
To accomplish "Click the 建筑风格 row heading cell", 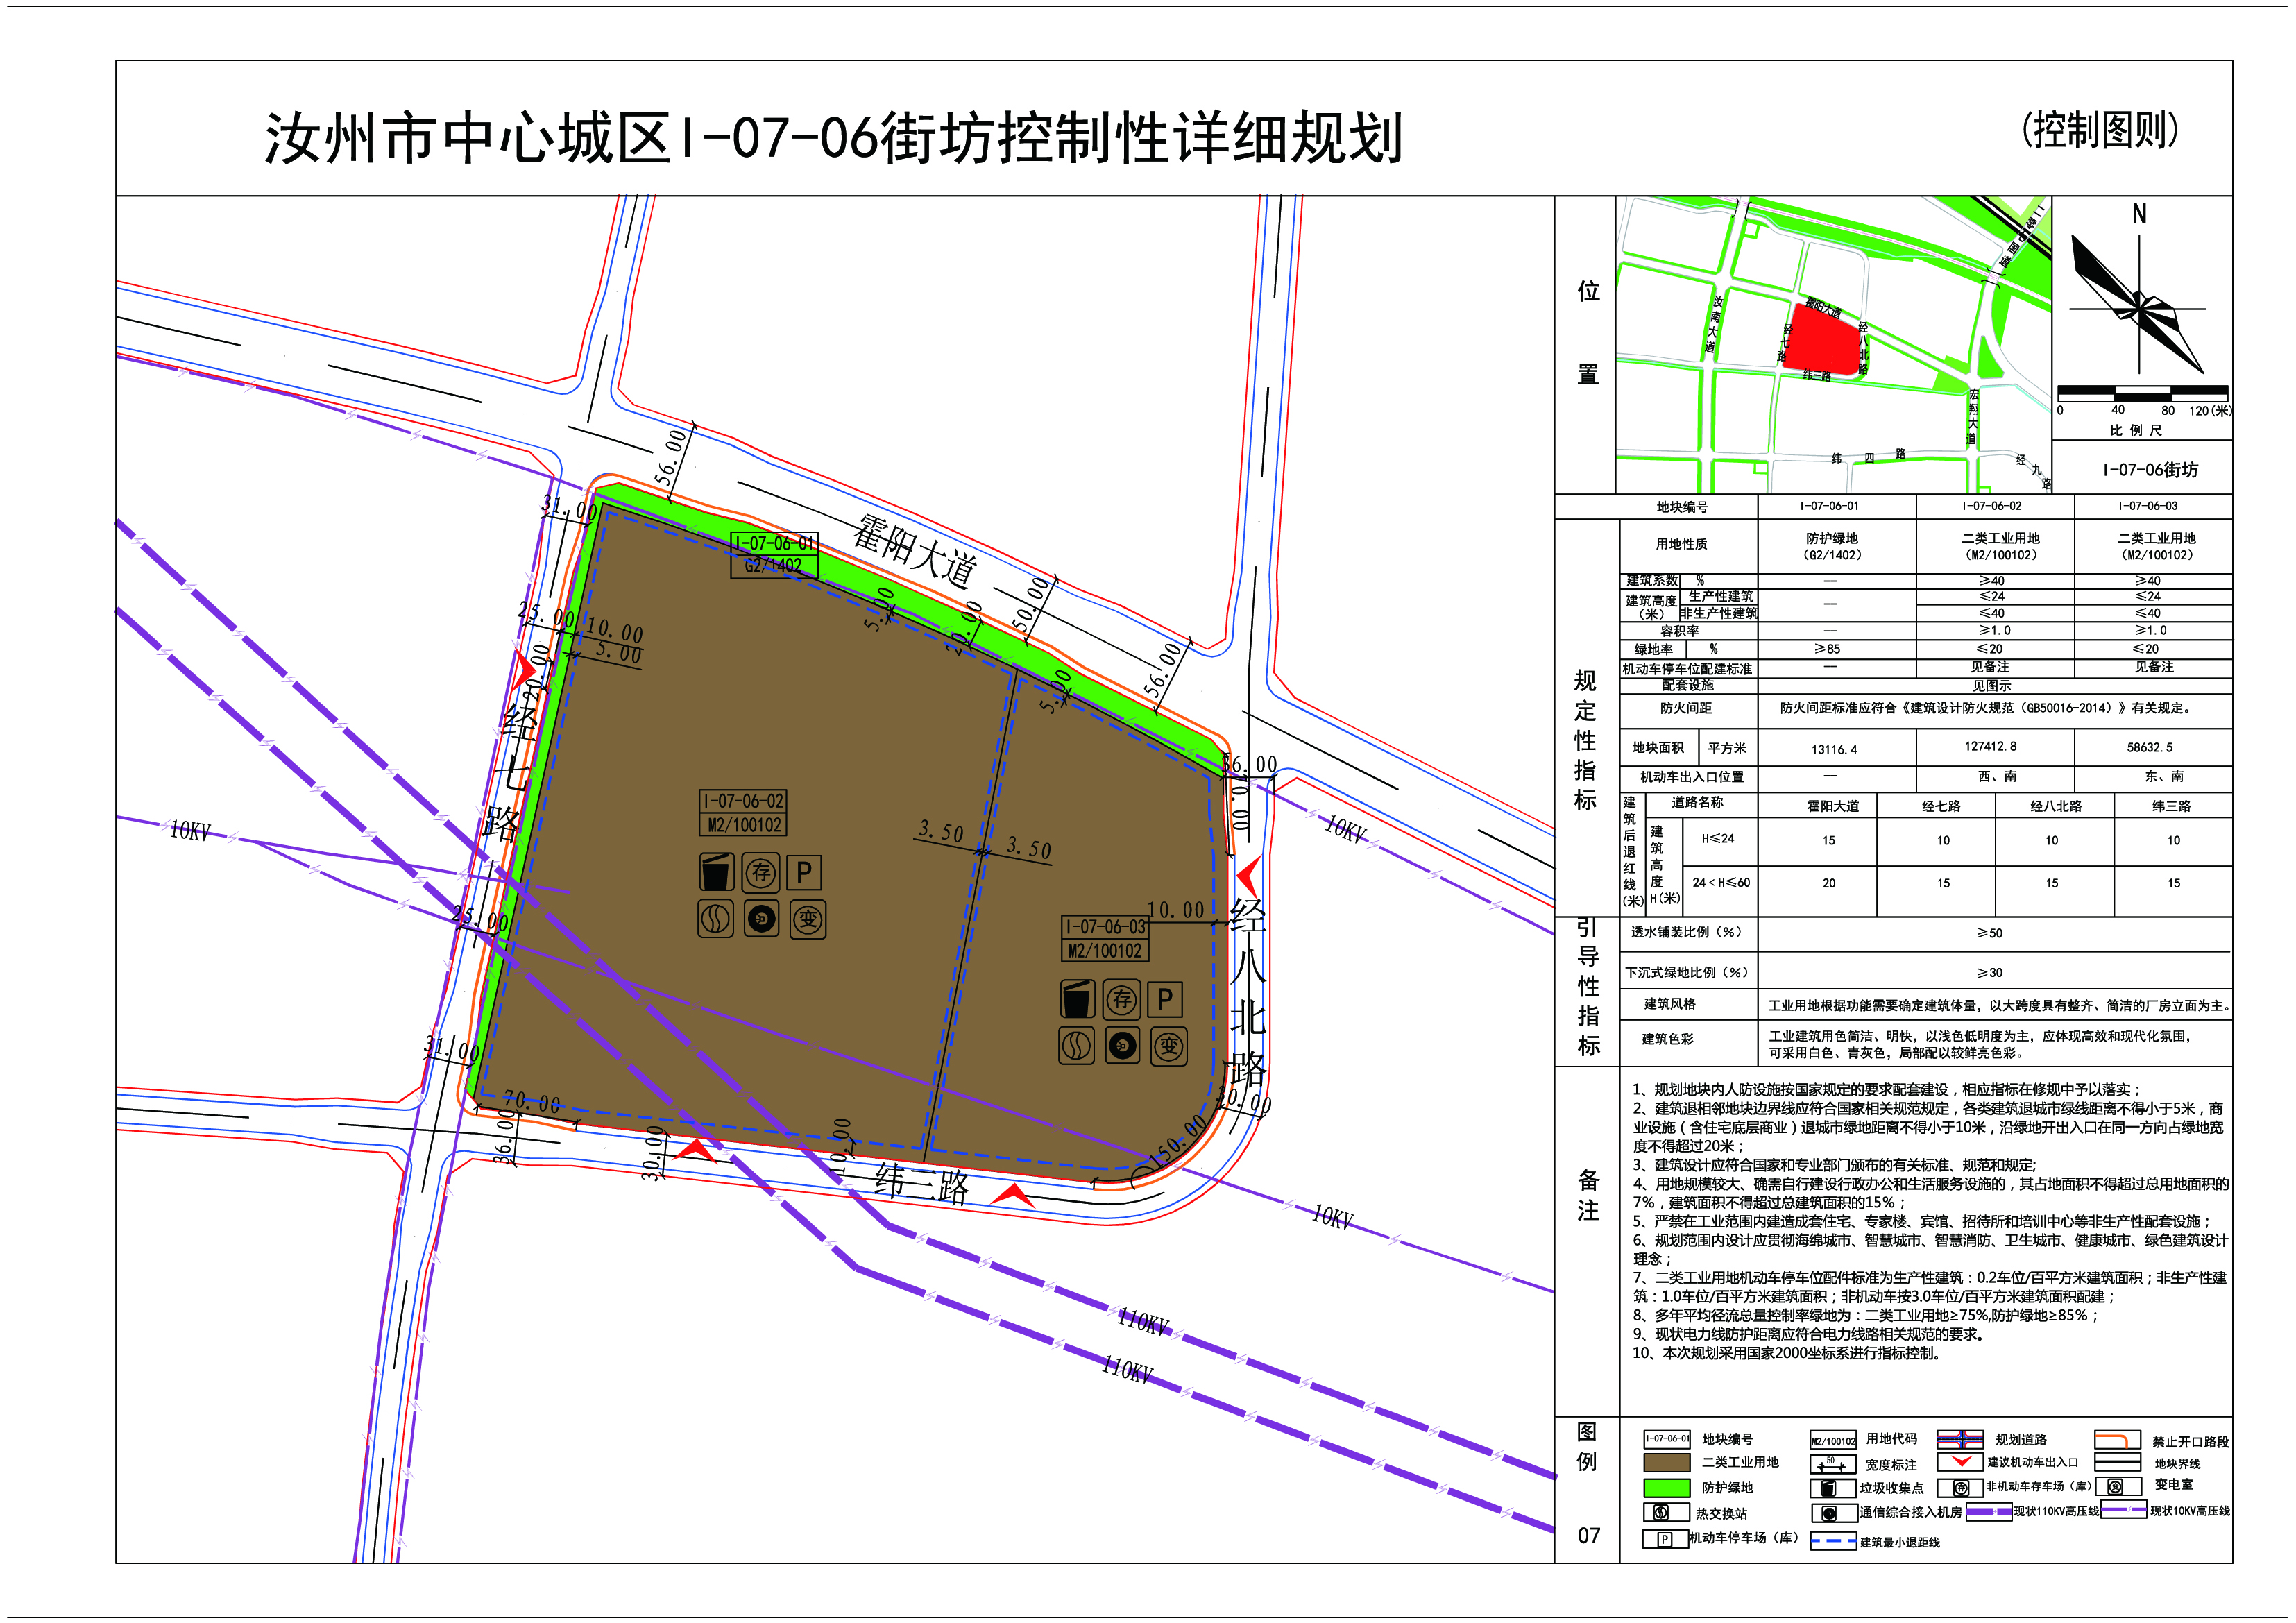I will tap(1689, 1004).
